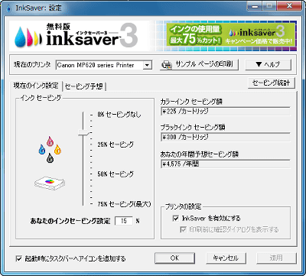Image resolution: width=306 pixels, height=276 pixels.
Task: Minimize the InkSaver settings window
Action: (255, 6)
